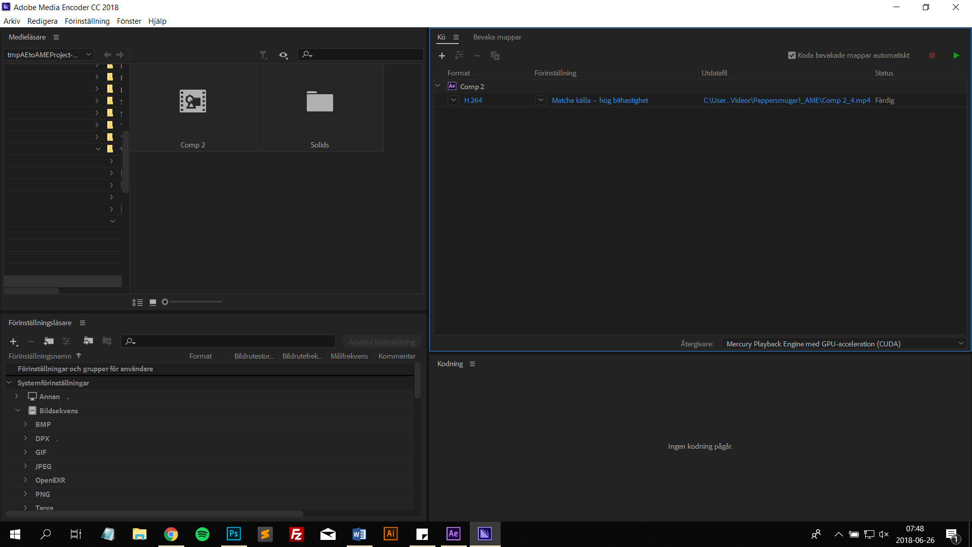Viewport: 972px width, 547px height.
Task: Click the preset settings sliders icon
Action: [66, 341]
